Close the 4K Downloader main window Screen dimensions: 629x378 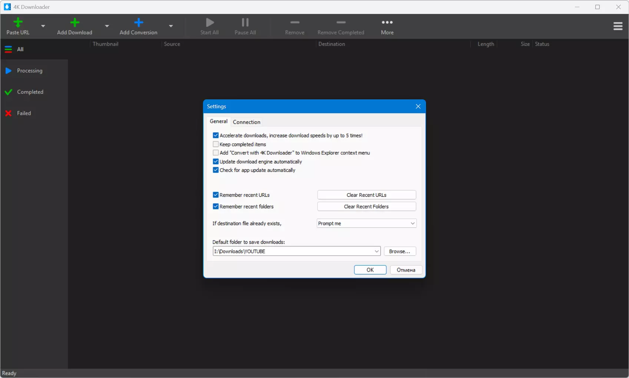pos(618,7)
